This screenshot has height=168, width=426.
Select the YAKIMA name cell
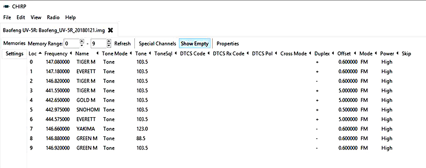[86, 129]
